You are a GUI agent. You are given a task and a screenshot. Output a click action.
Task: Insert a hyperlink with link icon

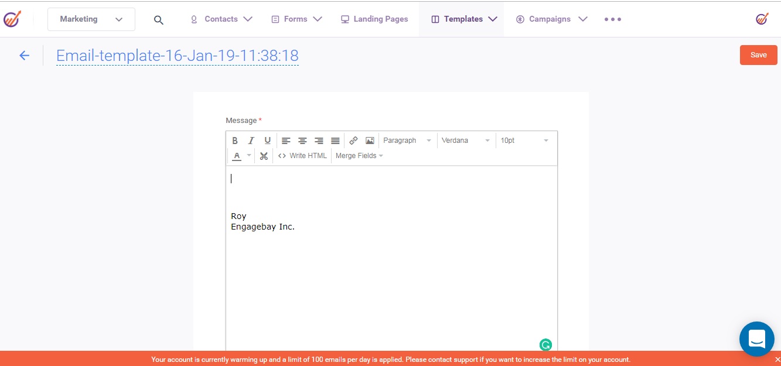click(353, 141)
